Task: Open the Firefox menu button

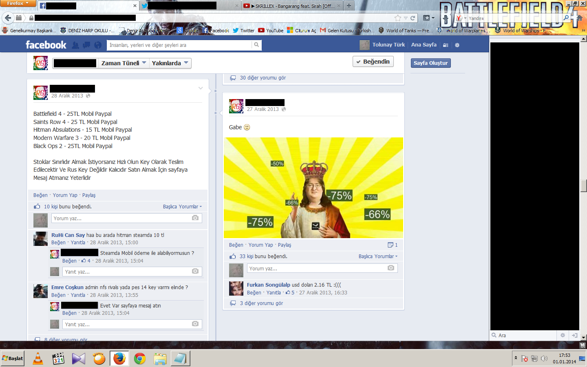Action: [x=18, y=3]
